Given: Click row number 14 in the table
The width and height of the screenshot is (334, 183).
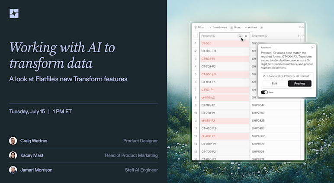Looking at the screenshot, I should (x=196, y=144).
